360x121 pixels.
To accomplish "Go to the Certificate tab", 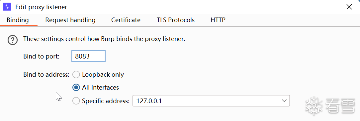I will [x=126, y=20].
